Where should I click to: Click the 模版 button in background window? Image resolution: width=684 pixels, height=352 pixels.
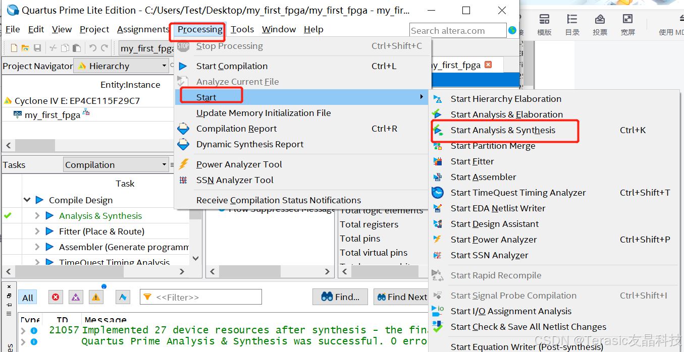pos(544,25)
